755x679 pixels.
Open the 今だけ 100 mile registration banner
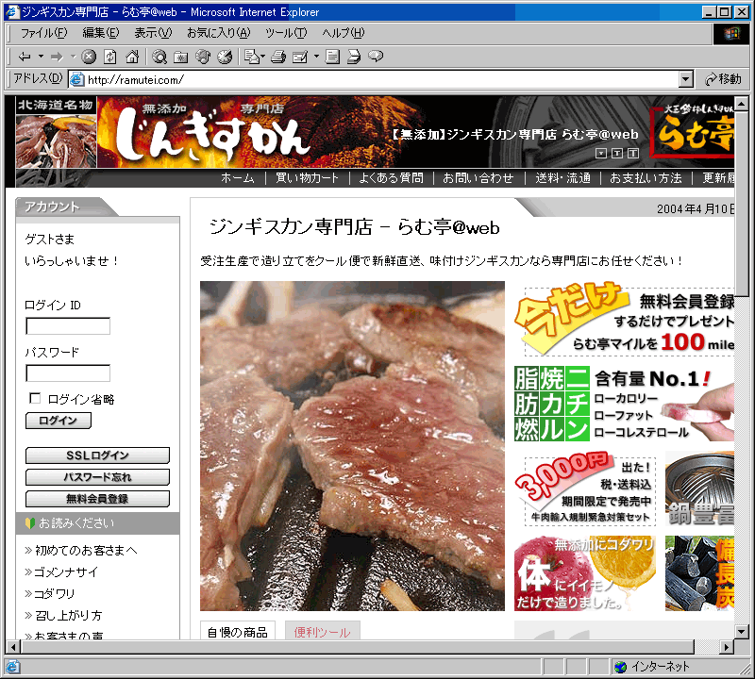tap(624, 320)
